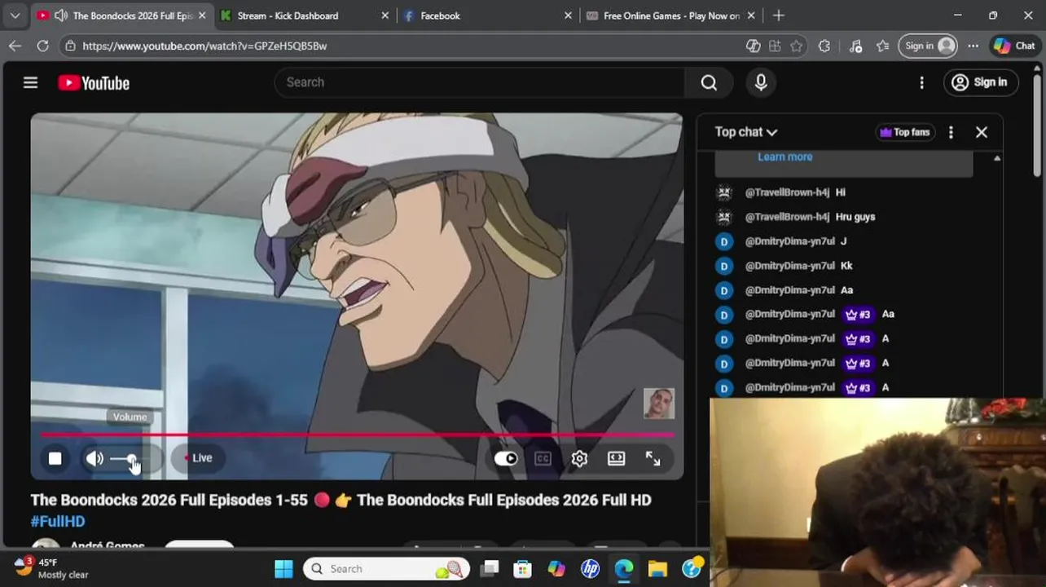Viewport: 1046px width, 587px height.
Task: Close the Kick Dashboard tab
Action: pyautogui.click(x=385, y=15)
